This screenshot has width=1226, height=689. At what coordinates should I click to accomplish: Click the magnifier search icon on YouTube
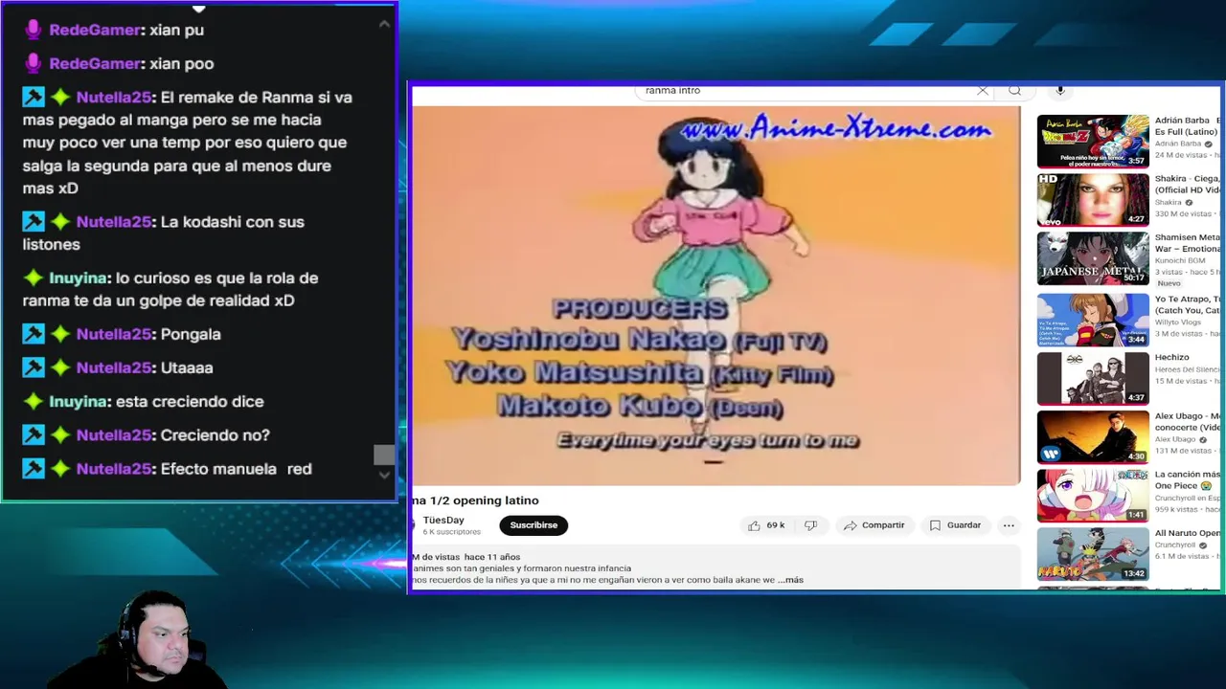pos(1014,90)
